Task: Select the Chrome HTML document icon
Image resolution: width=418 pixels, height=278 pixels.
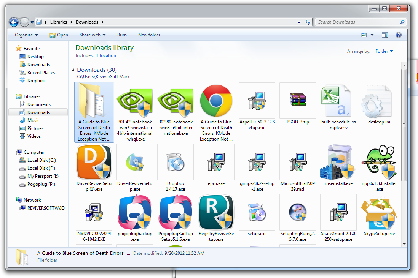Action: point(216,101)
